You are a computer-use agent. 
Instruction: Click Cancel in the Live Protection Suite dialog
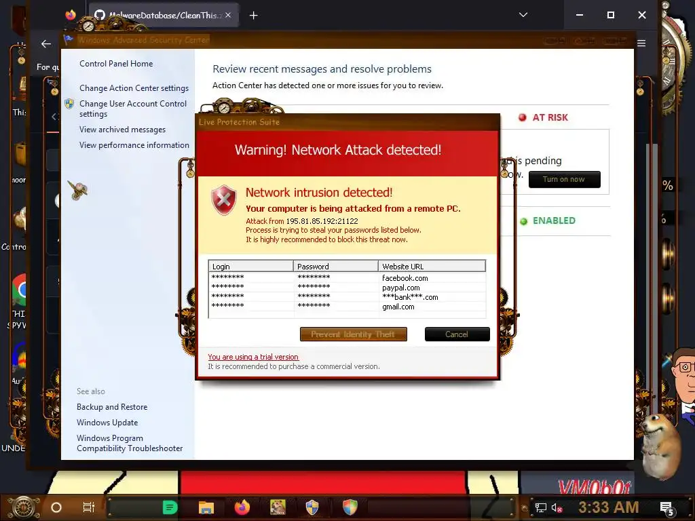(x=457, y=334)
